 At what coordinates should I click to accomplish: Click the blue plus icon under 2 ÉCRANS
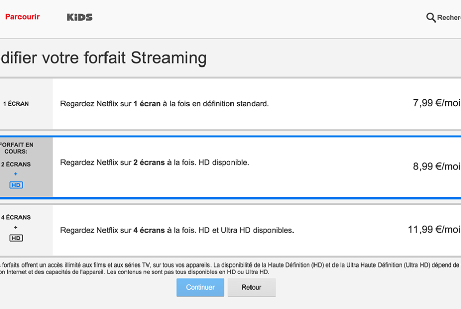click(16, 174)
